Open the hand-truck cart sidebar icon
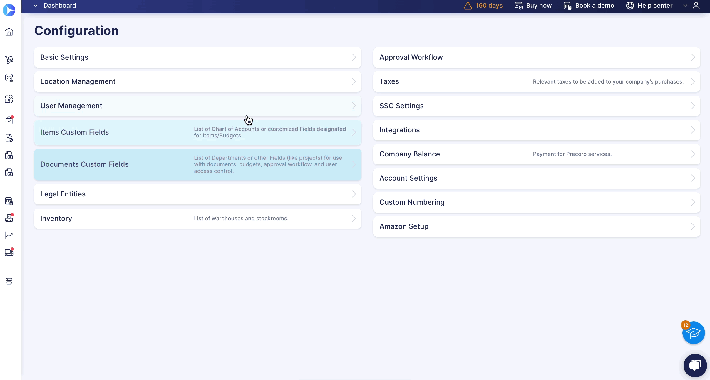The image size is (710, 380). coord(9,60)
